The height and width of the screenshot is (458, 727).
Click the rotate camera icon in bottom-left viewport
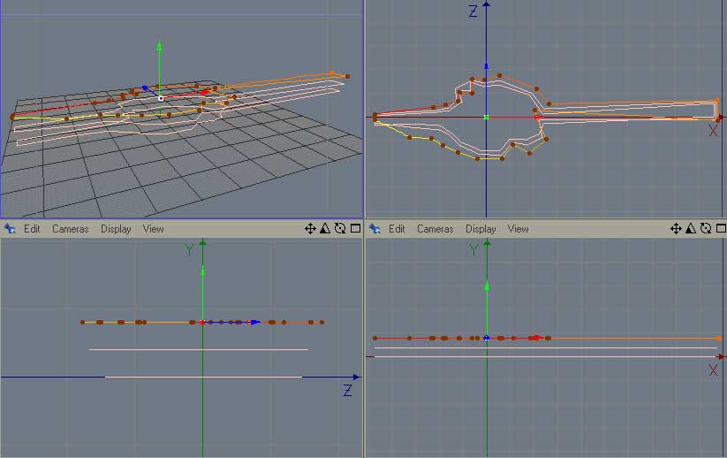(339, 228)
